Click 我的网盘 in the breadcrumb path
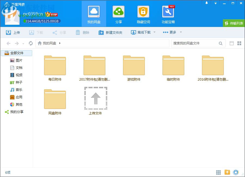 [x=49, y=43]
